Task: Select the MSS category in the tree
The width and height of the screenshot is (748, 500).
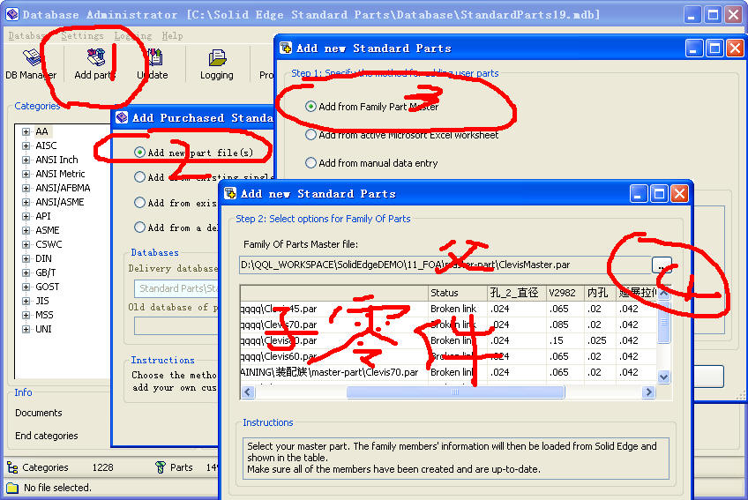Action: tap(44, 315)
